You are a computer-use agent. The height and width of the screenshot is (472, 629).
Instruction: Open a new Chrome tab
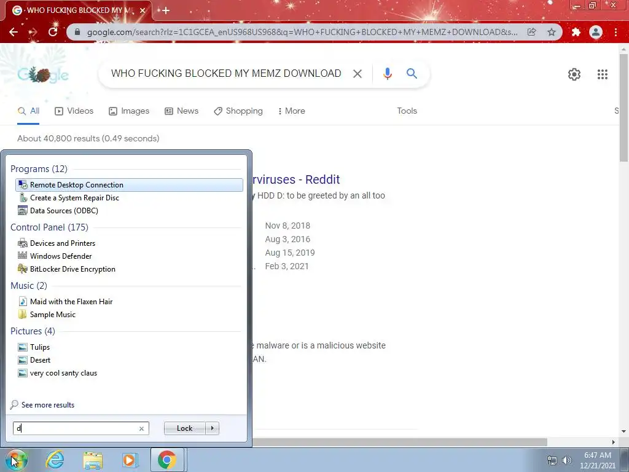(x=166, y=10)
